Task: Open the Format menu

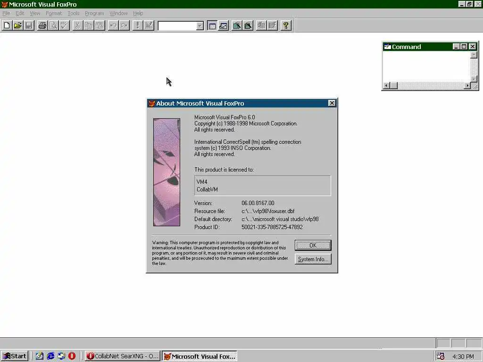Action: click(54, 13)
